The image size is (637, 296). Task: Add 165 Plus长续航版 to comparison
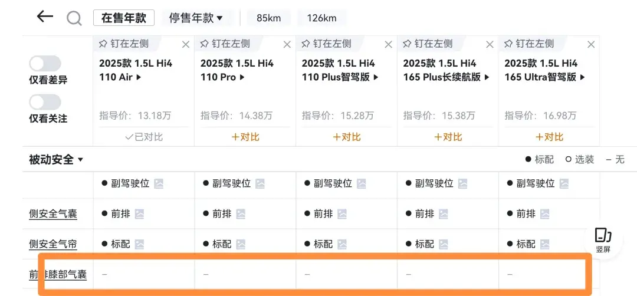pos(448,137)
